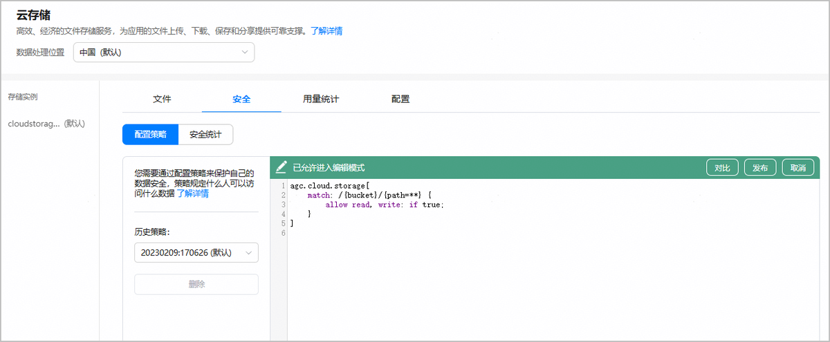Viewport: 830px width, 342px height.
Task: Select the cloudstorag... (默认) storage instance
Action: tap(46, 124)
